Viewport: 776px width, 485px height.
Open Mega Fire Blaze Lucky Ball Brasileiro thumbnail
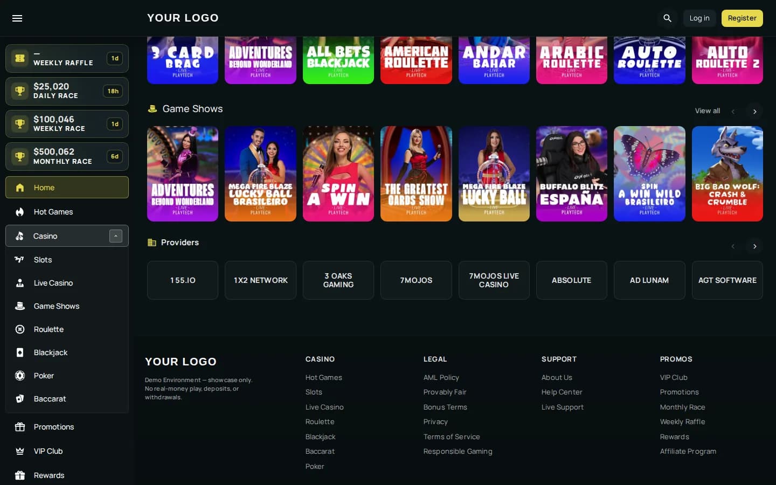click(x=260, y=174)
